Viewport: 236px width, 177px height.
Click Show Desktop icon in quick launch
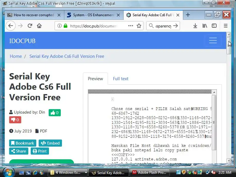pyautogui.click(x=21, y=173)
